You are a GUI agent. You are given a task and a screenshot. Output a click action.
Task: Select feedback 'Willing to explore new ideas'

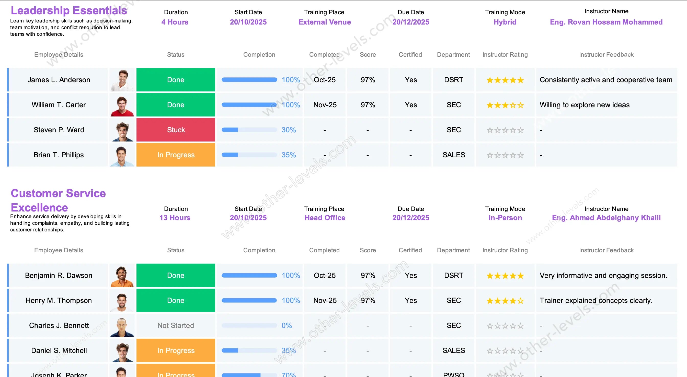pos(584,105)
